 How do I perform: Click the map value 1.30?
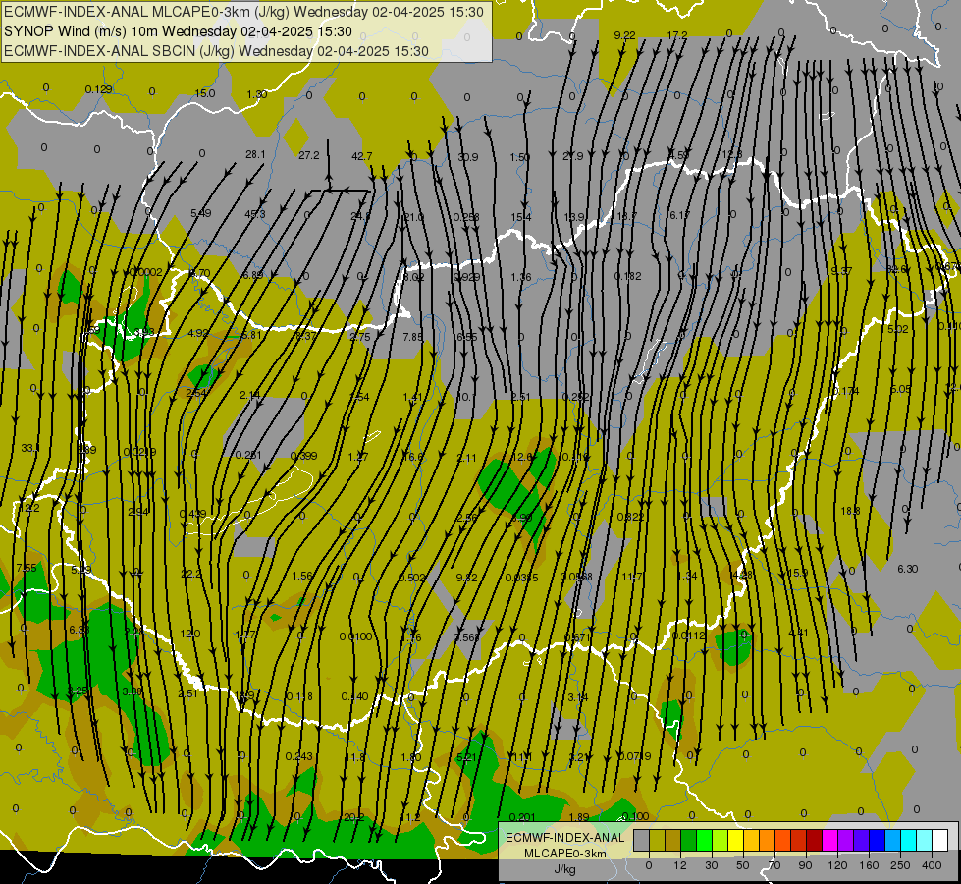point(257,94)
